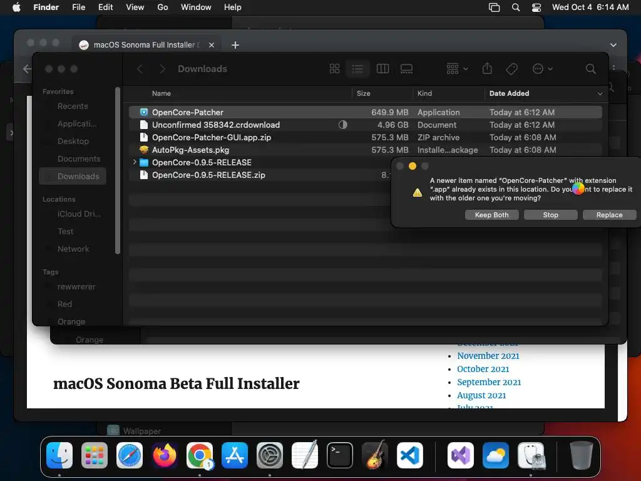Screen dimensions: 641x481
Task: Open Spotlight search in menu bar
Action: pos(516,8)
